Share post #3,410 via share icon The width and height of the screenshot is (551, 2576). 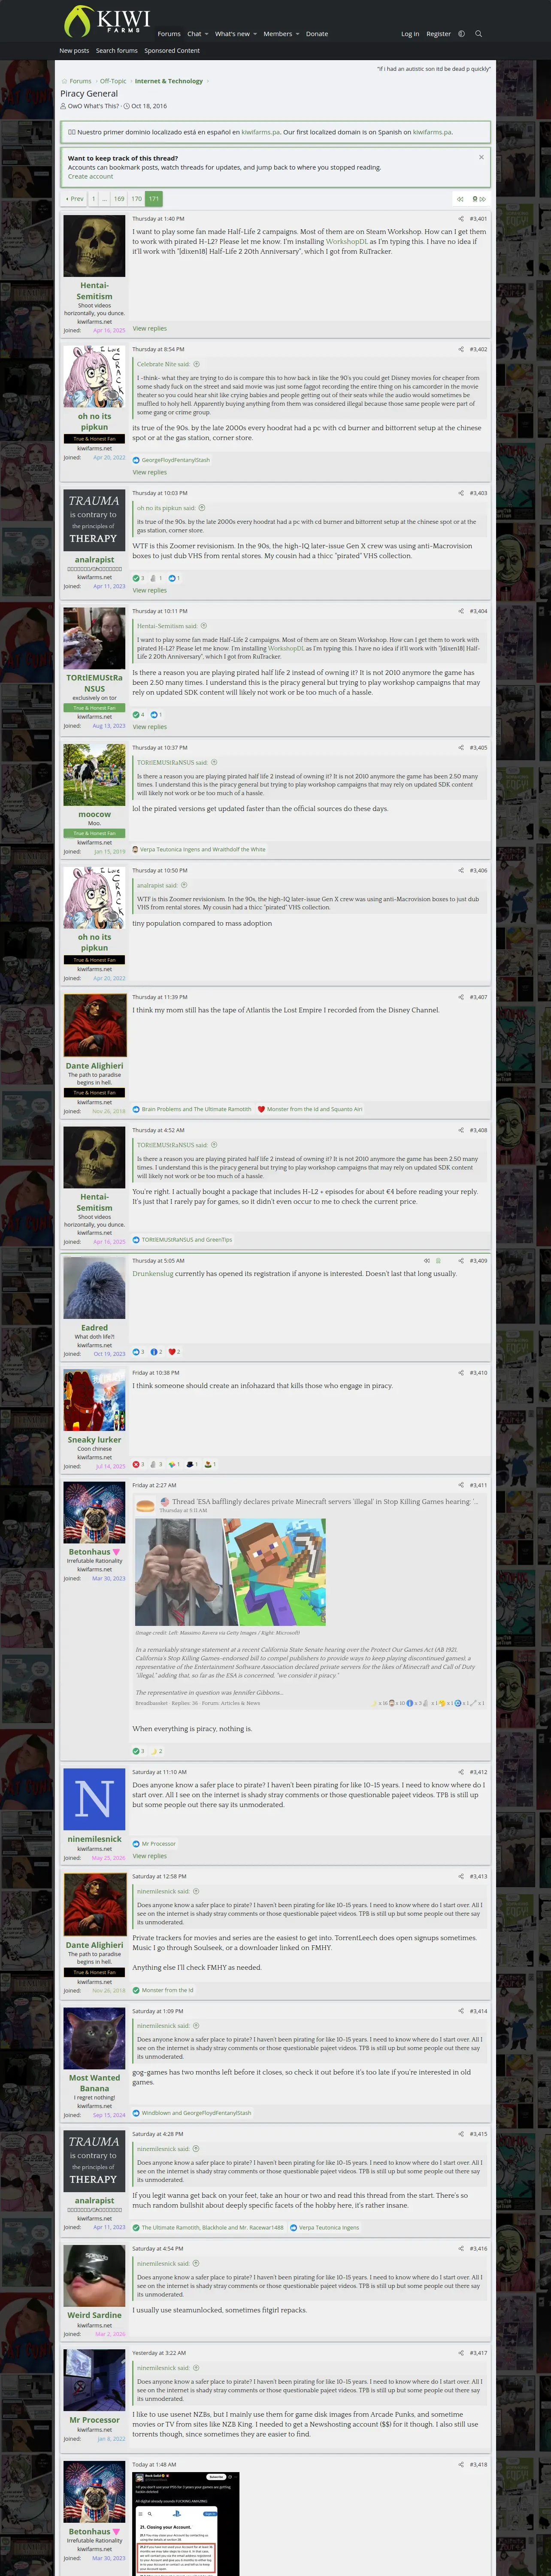point(461,1373)
